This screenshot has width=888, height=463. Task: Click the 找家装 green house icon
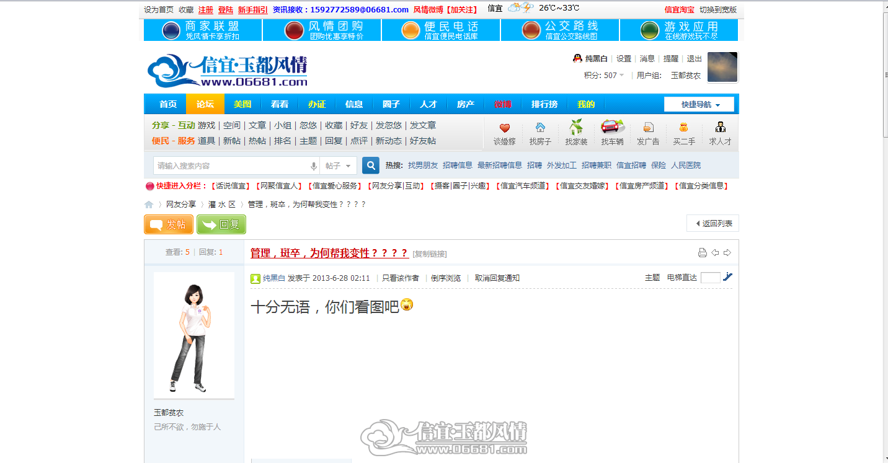[x=576, y=126]
